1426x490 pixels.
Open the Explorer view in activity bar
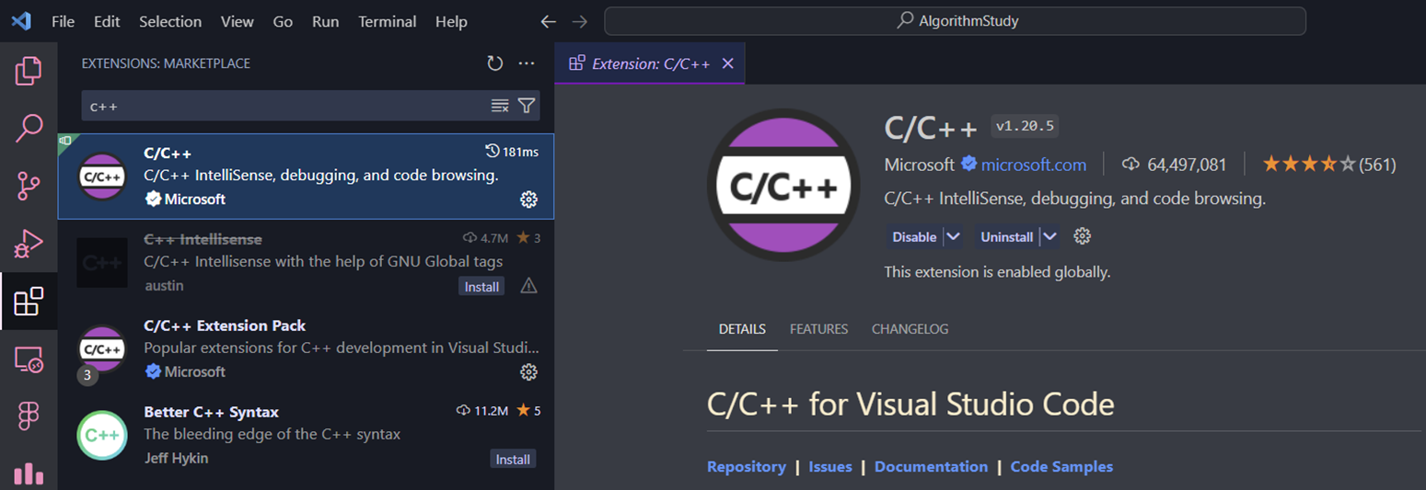29,71
